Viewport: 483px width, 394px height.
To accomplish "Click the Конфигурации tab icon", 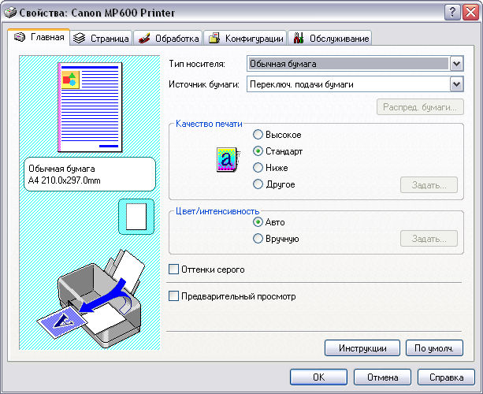I will (x=214, y=38).
